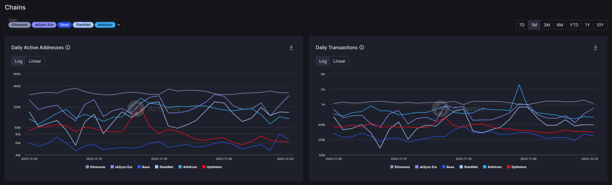Click 2023-11-19 on Active Addresses axis
The image size is (612, 185).
pos(159,158)
